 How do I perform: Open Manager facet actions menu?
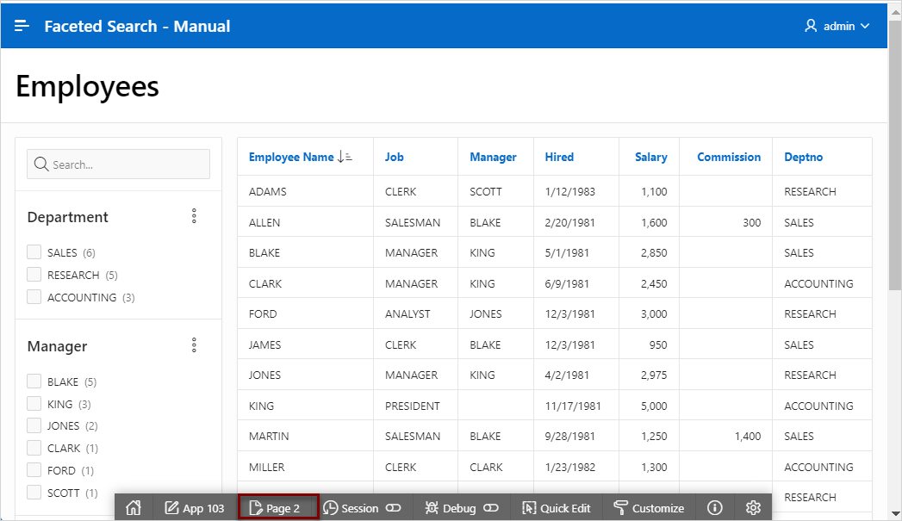[194, 345]
